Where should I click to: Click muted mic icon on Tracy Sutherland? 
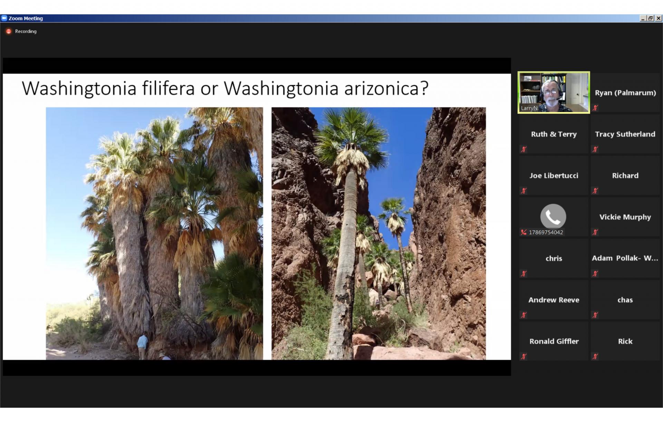pyautogui.click(x=595, y=150)
